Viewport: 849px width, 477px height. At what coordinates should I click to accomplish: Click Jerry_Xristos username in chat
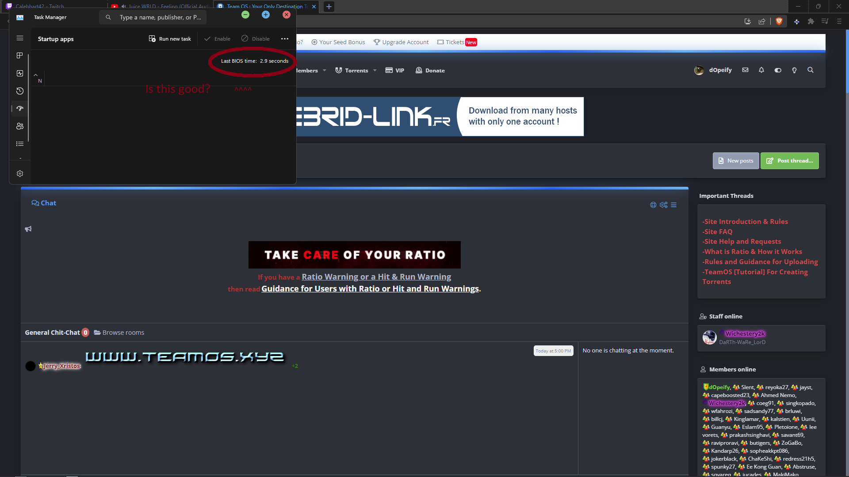click(x=61, y=366)
